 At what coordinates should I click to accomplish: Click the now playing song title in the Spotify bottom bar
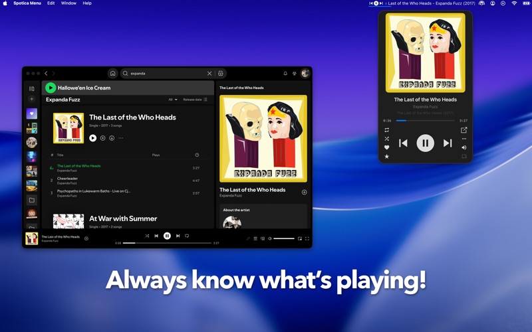(61, 237)
